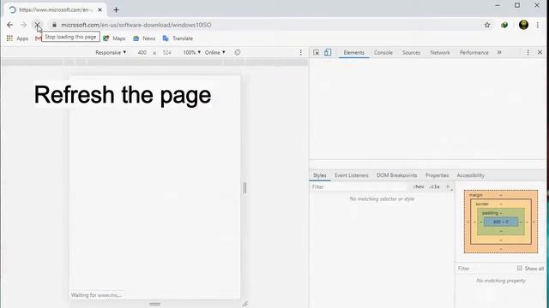Minimize the Chrome window
This screenshot has width=549, height=308.
(x=498, y=6)
